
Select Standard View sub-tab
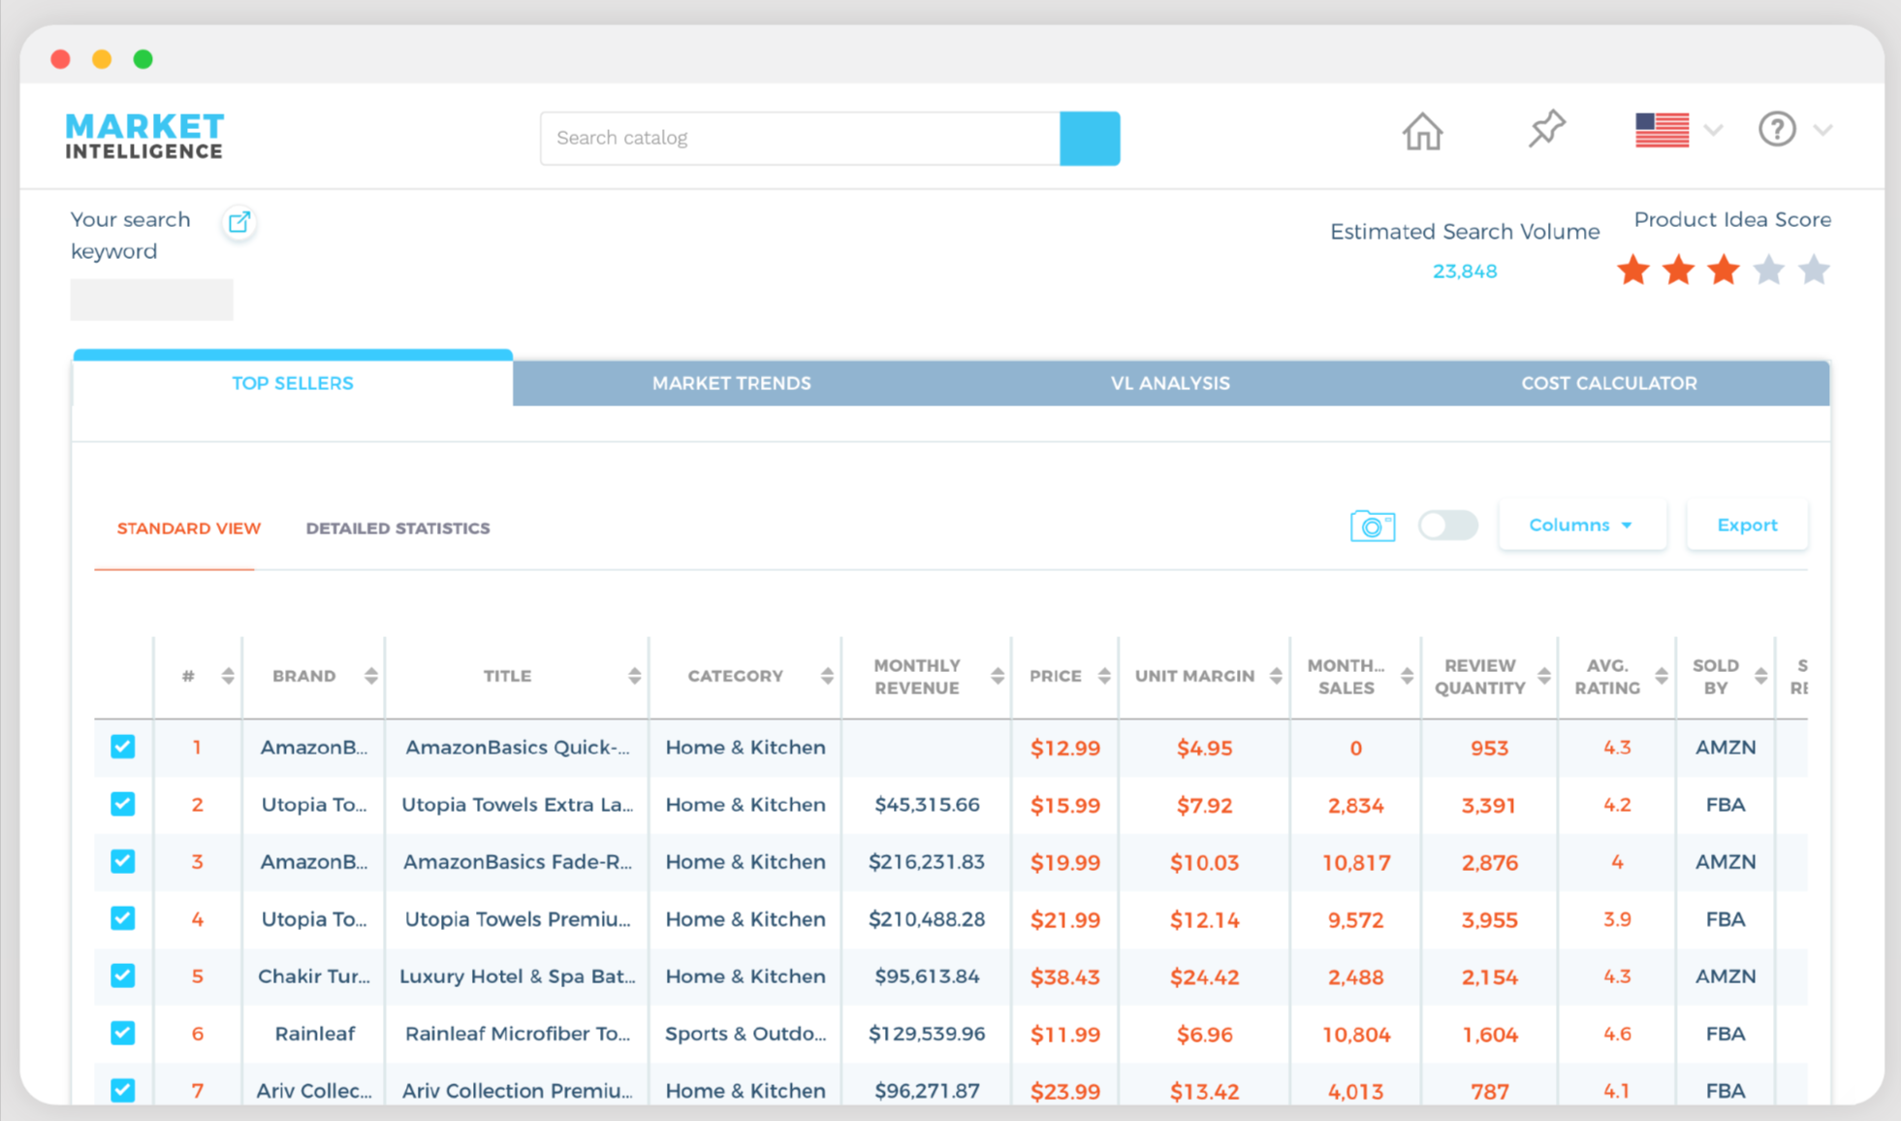coord(188,528)
